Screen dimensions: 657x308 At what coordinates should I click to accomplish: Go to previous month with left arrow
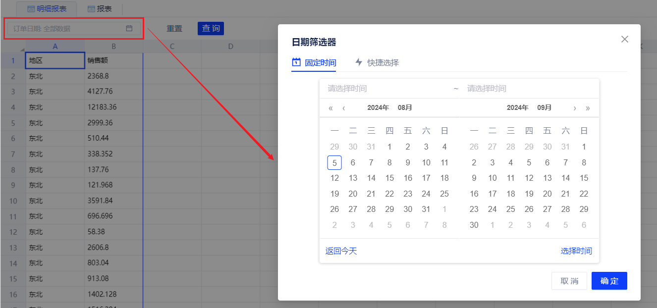tap(344, 108)
